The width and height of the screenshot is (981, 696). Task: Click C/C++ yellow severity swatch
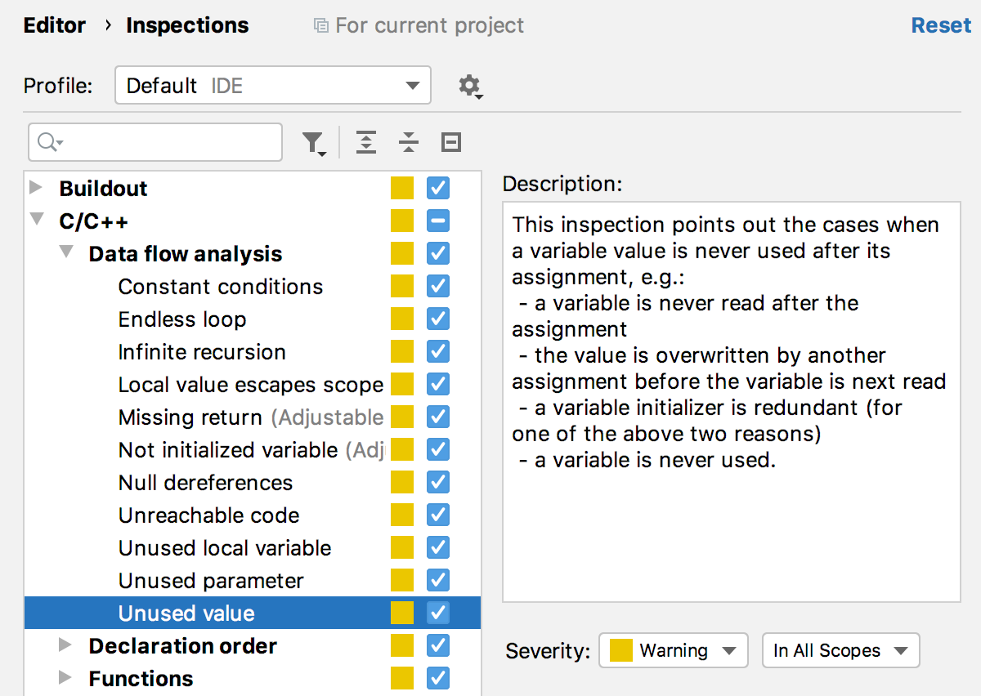(402, 221)
